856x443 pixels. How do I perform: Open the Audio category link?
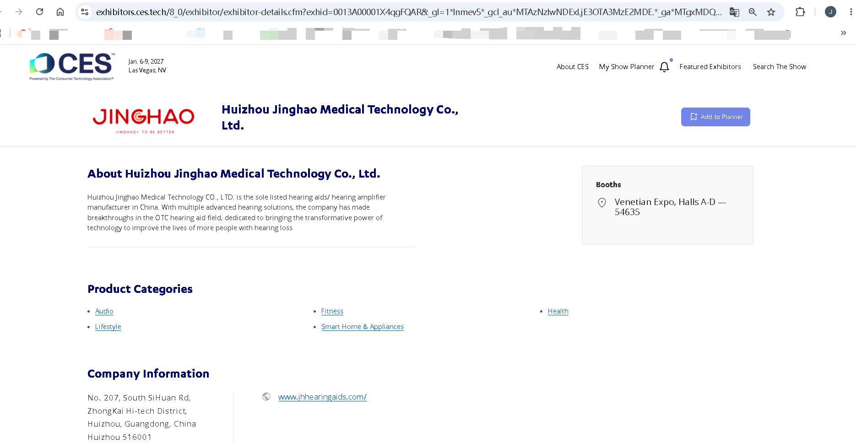[x=104, y=311]
